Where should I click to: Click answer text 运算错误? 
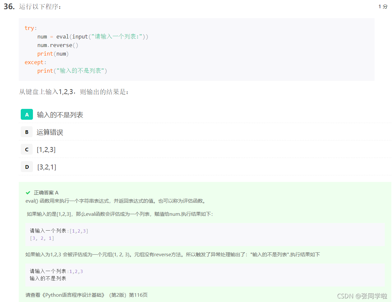(x=50, y=132)
